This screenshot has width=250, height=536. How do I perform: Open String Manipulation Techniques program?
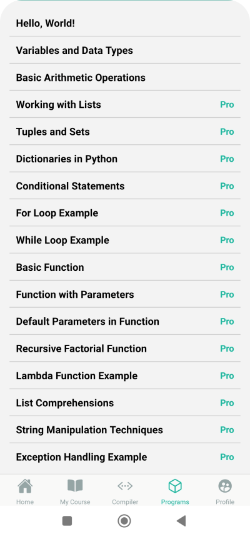coord(125,429)
